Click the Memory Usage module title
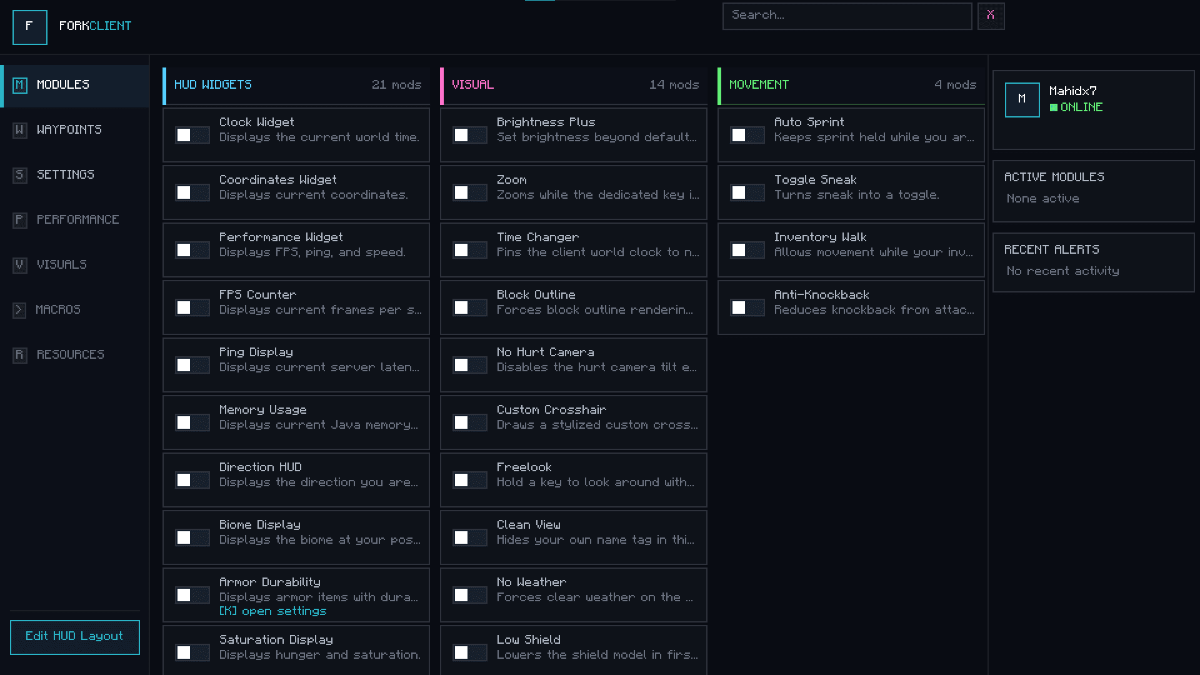Image resolution: width=1200 pixels, height=675 pixels. click(262, 410)
